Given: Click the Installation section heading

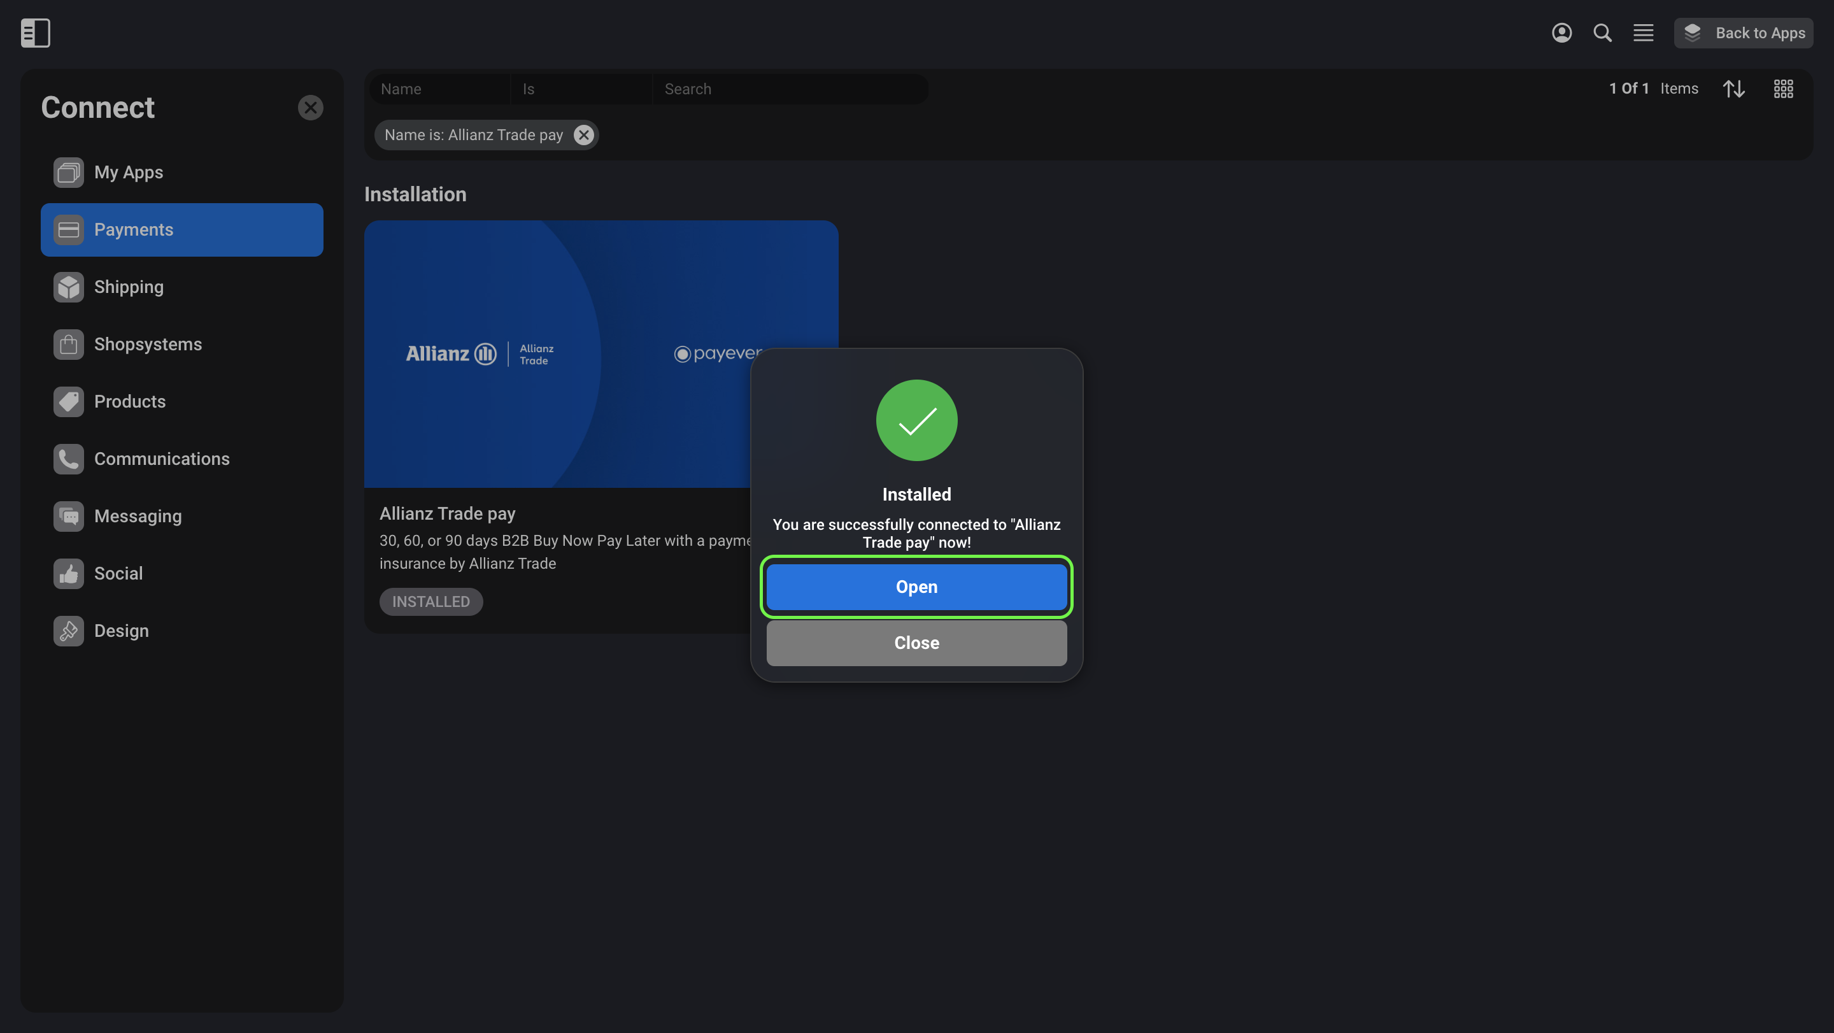Looking at the screenshot, I should click(415, 194).
